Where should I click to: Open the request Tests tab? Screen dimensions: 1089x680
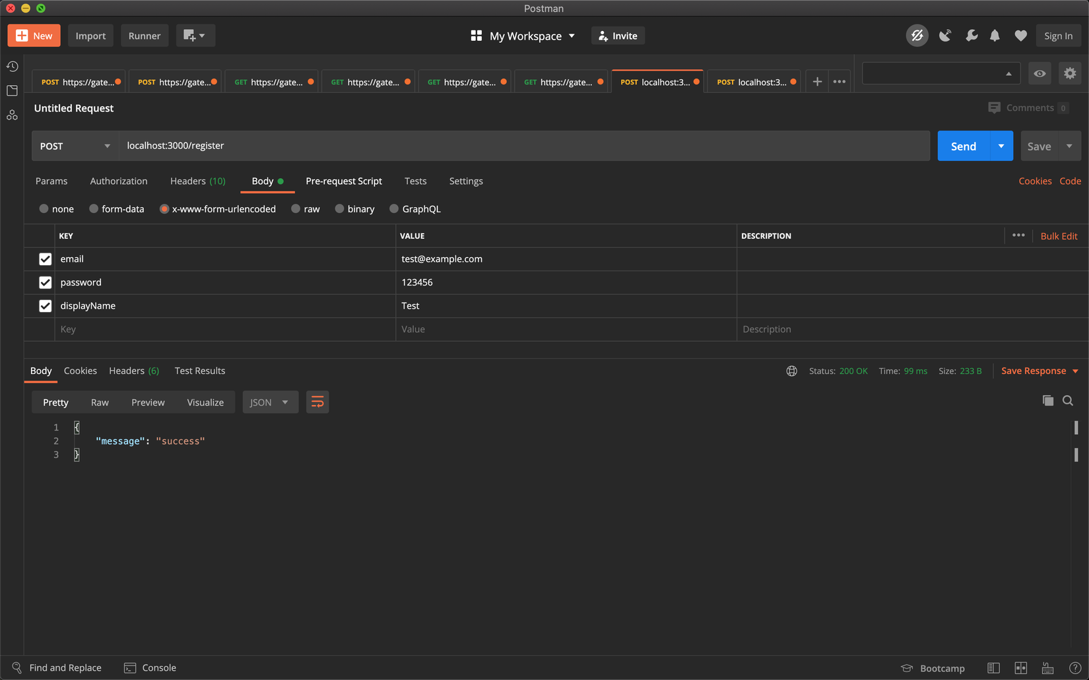(415, 181)
